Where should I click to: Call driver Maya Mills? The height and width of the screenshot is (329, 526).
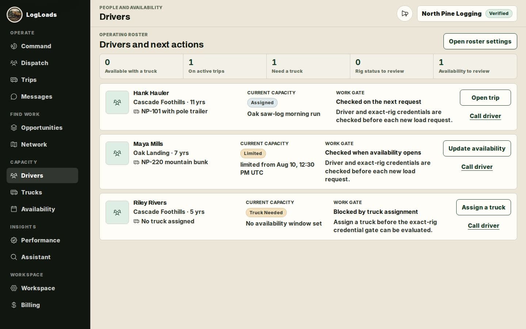477,167
